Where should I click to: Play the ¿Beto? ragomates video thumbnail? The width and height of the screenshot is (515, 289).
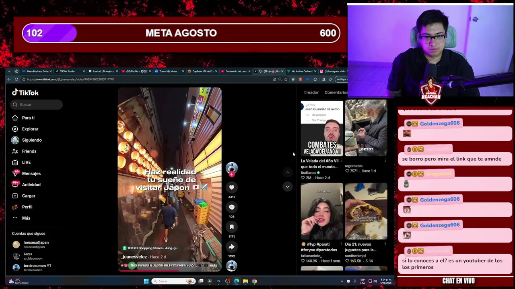[x=366, y=128]
